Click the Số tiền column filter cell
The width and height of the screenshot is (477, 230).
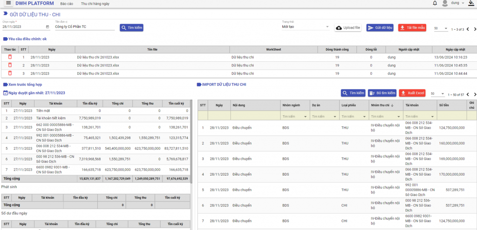point(451,115)
